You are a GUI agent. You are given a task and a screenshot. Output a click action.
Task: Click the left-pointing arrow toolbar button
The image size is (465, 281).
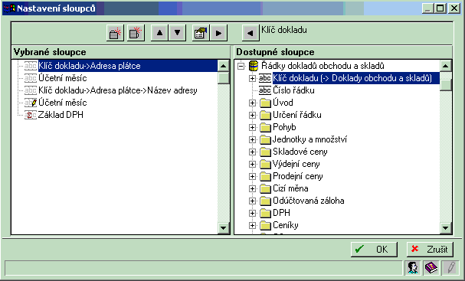251,33
